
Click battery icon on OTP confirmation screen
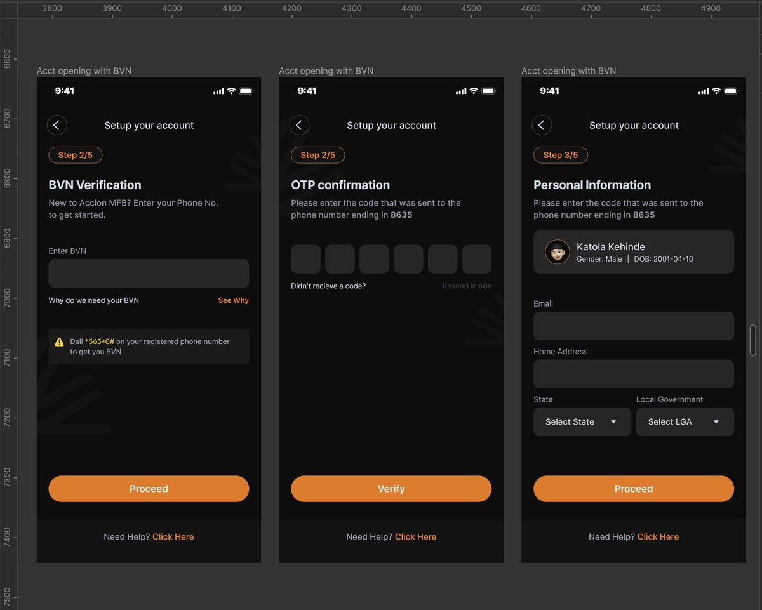489,91
